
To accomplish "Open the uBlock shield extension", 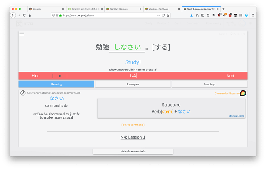I will [x=219, y=15].
